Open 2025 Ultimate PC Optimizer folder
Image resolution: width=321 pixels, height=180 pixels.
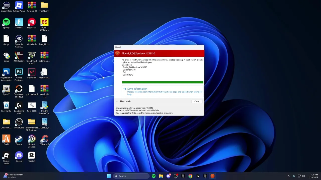(x=32, y=125)
